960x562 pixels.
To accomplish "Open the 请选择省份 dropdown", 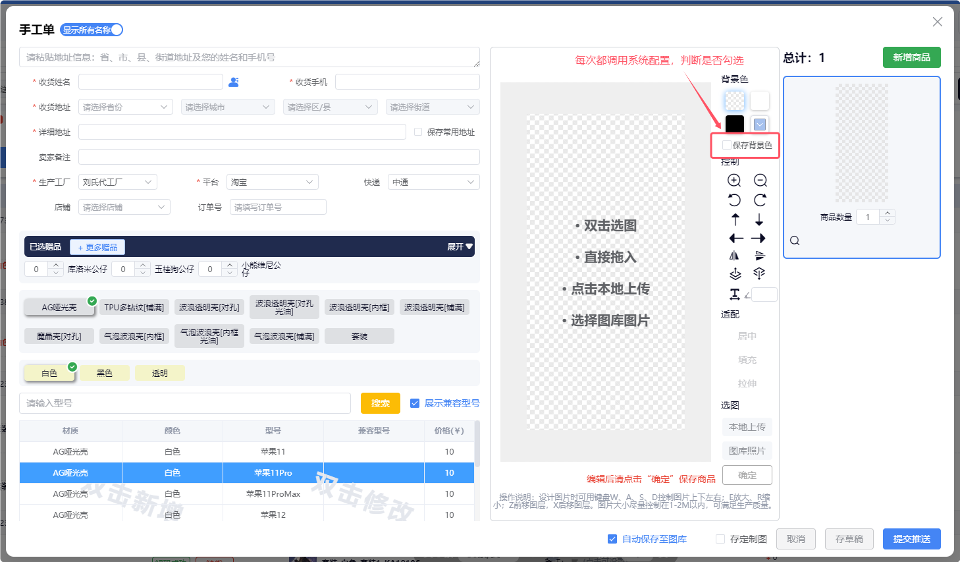I will pyautogui.click(x=126, y=107).
